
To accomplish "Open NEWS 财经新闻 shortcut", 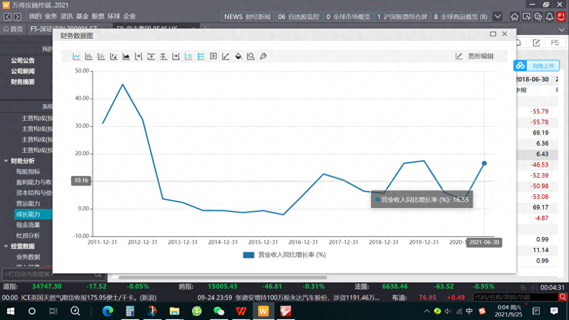I will (247, 17).
